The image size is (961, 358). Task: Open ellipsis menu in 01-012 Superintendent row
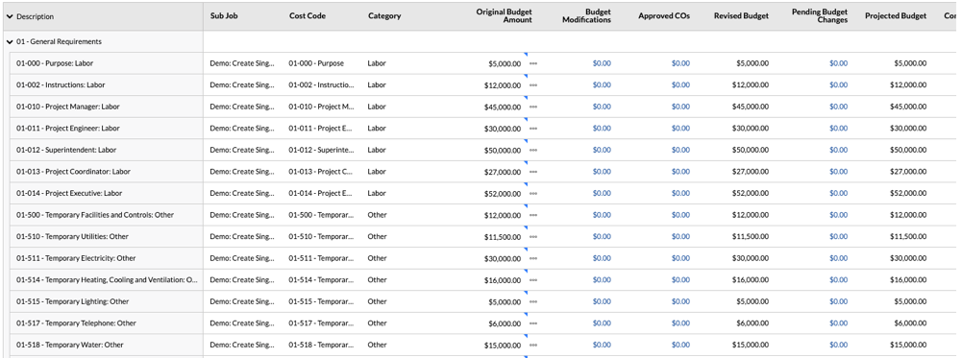pos(533,151)
